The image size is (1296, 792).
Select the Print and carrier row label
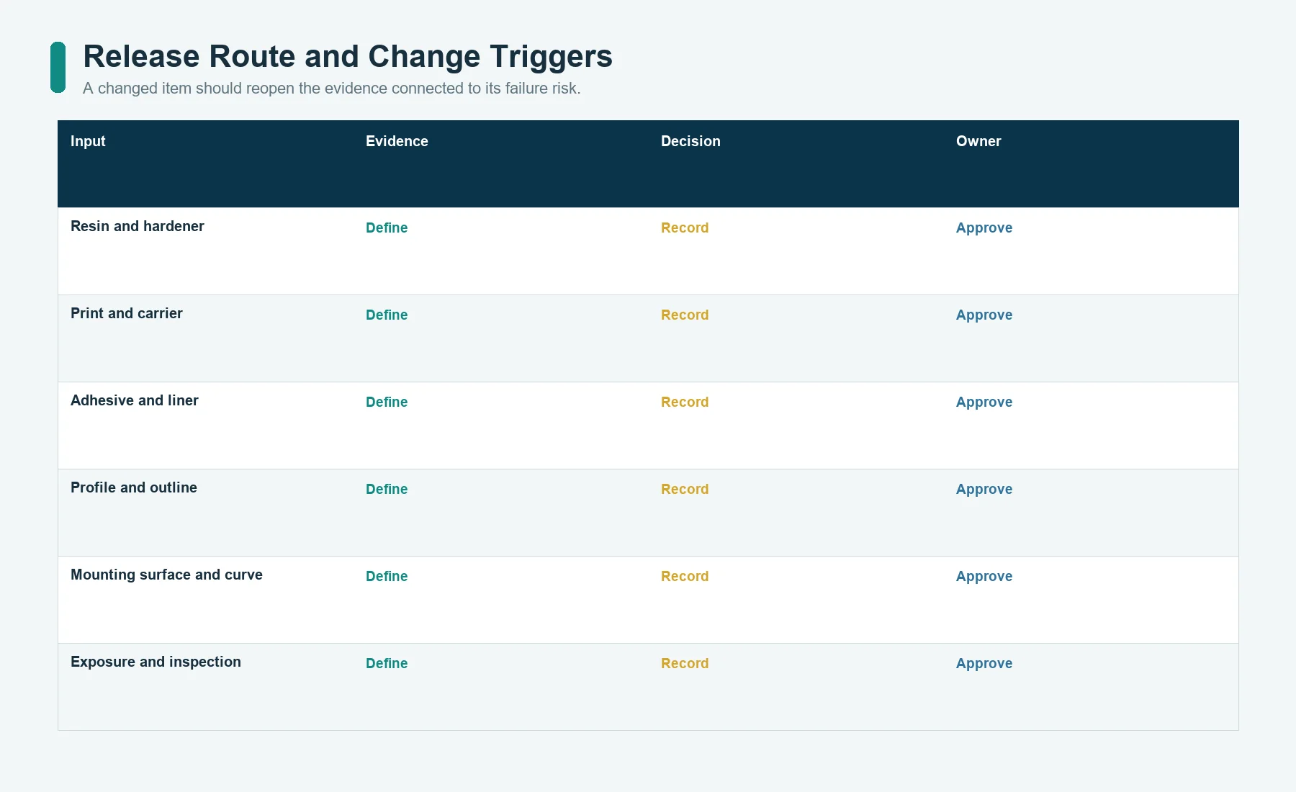pyautogui.click(x=127, y=313)
